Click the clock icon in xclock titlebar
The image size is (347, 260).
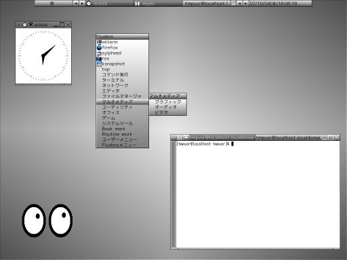point(25,24)
